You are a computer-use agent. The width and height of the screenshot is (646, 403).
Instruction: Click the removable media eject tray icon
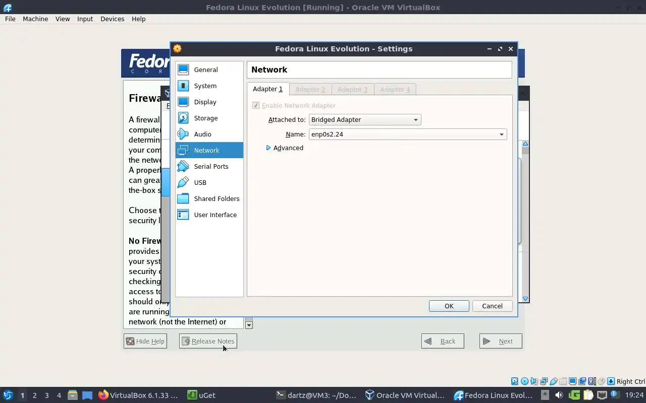point(545,395)
